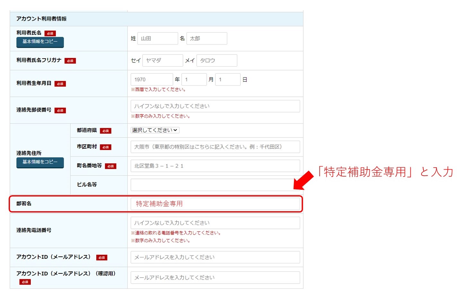Click the birth year field showing 1970
The width and height of the screenshot is (457, 300).
tap(151, 79)
